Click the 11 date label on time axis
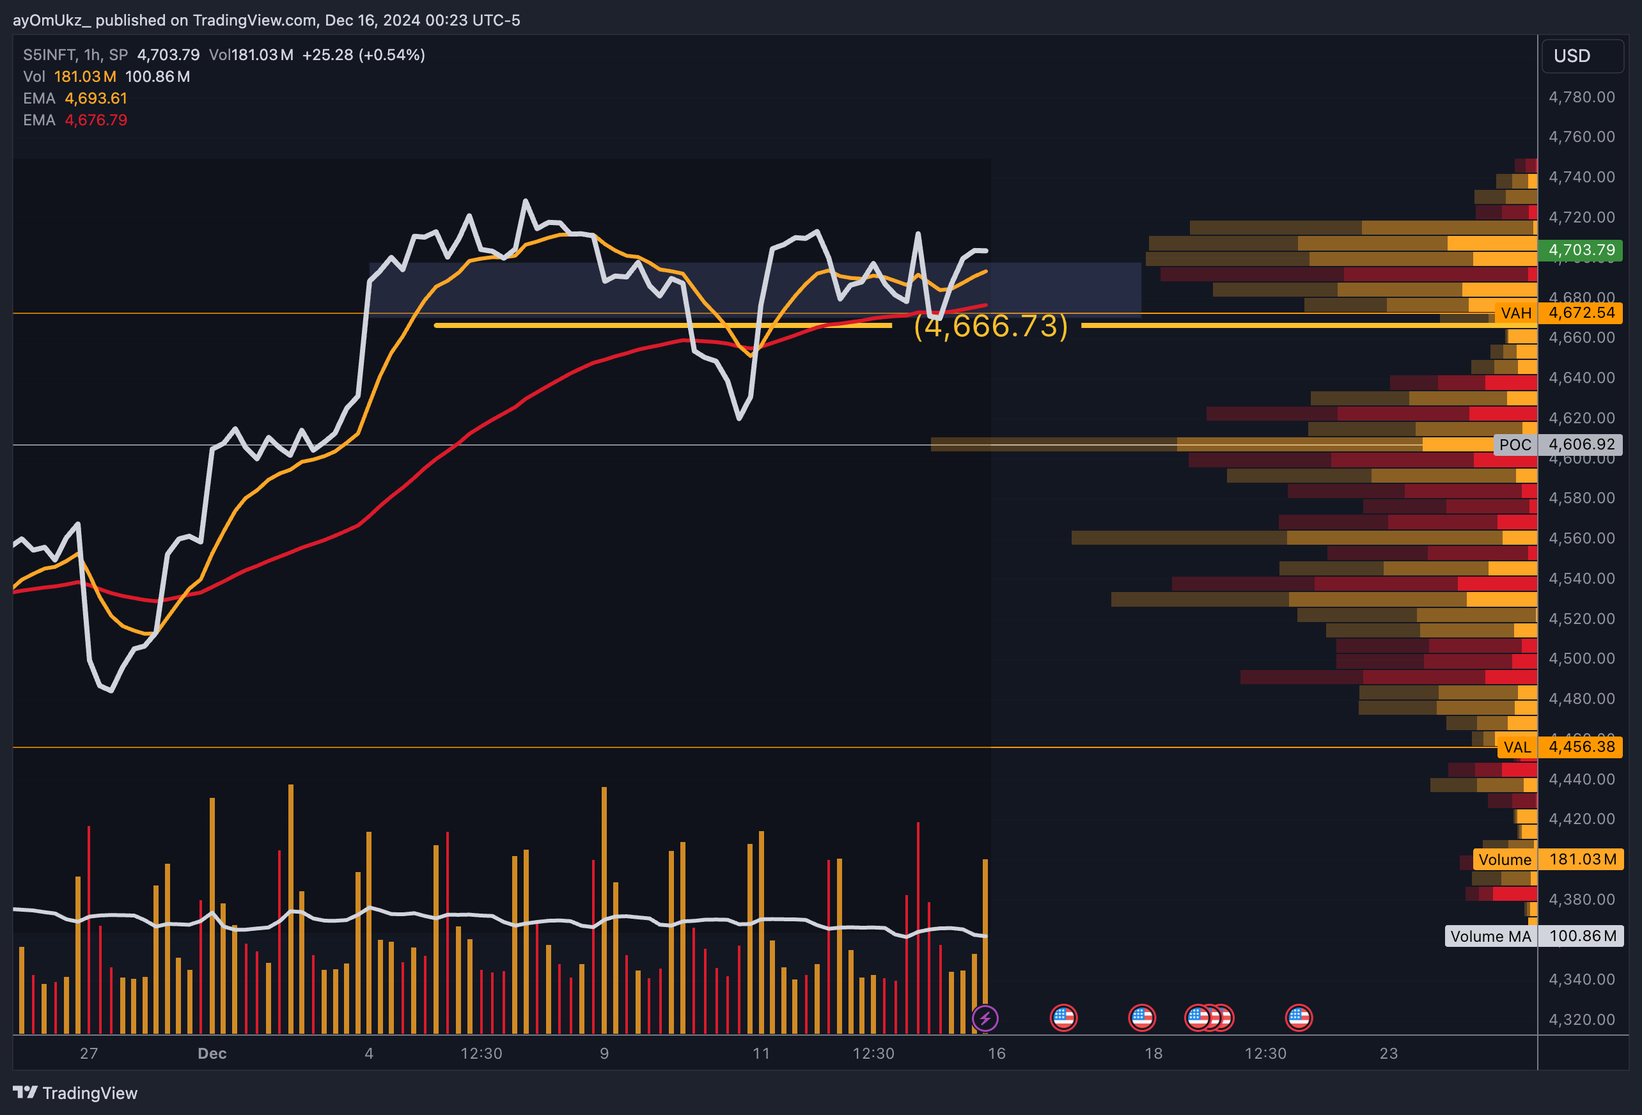1642x1115 pixels. (x=761, y=1054)
